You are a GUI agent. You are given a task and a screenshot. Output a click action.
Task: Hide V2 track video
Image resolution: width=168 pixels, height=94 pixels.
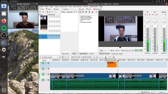(x=48, y=63)
